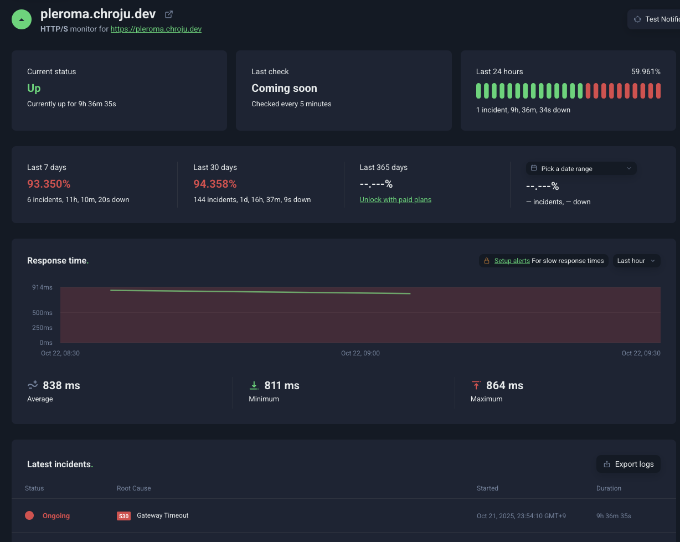Click the red Ongoing status dot

pos(29,515)
